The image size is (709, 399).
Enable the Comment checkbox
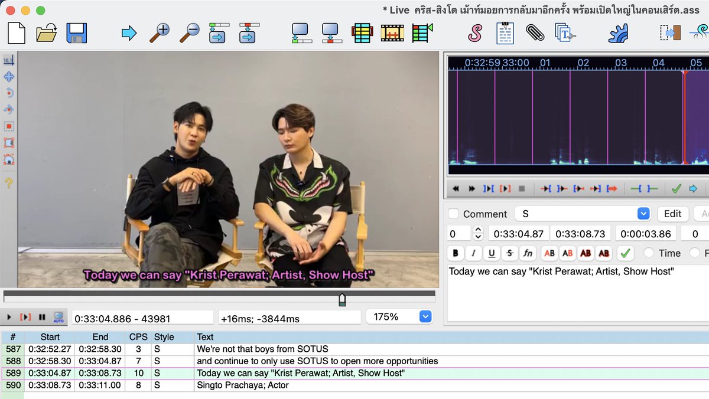tap(453, 214)
